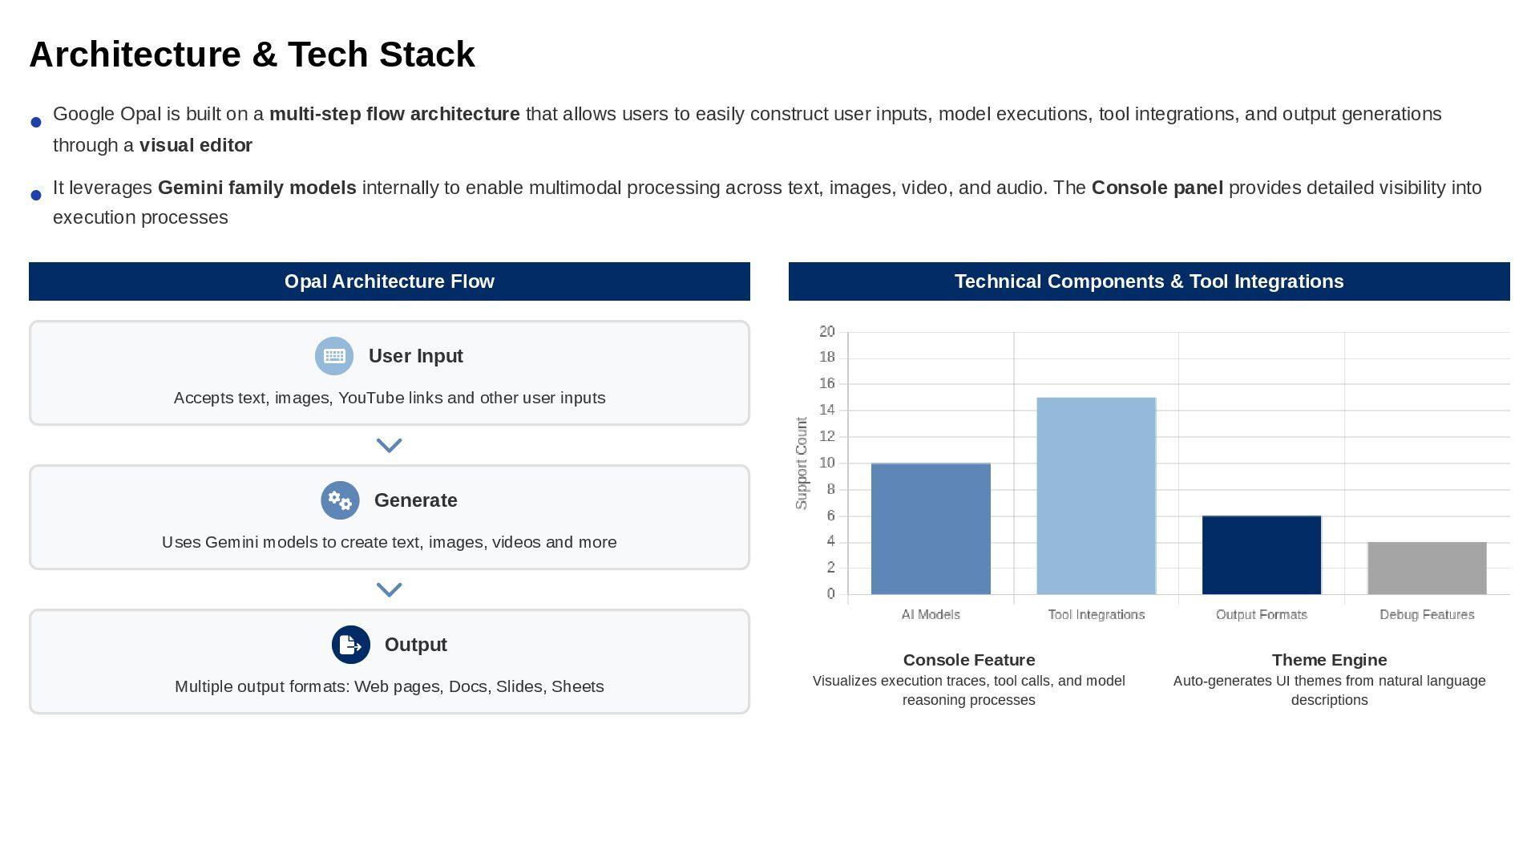Click the Console Feature heading
This screenshot has width=1539, height=866.
click(968, 660)
